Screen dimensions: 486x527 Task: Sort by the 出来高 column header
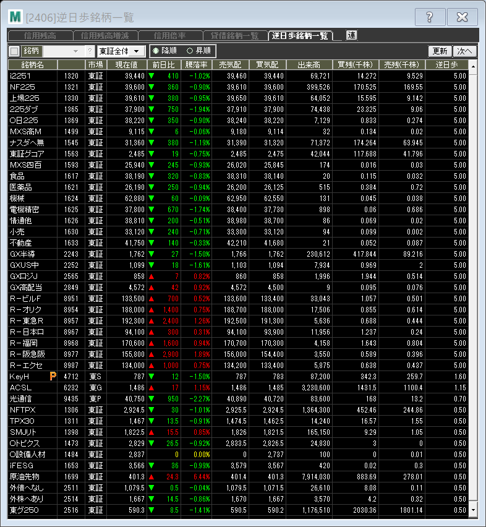(x=309, y=64)
